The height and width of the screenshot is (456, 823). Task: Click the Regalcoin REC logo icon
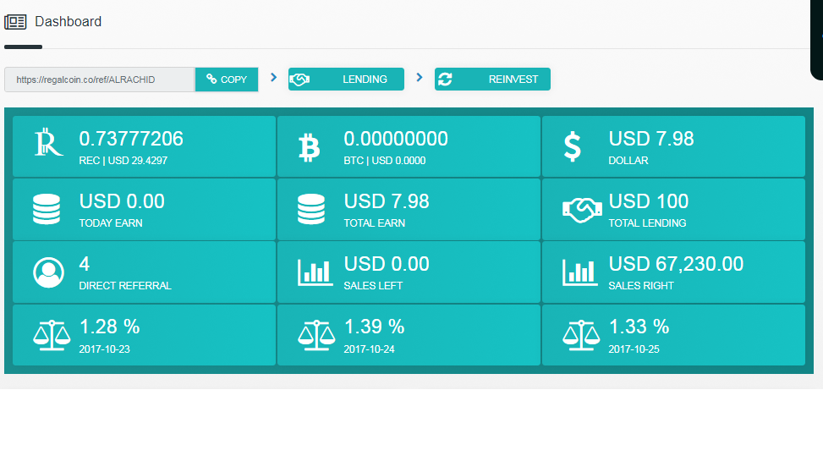(x=48, y=142)
